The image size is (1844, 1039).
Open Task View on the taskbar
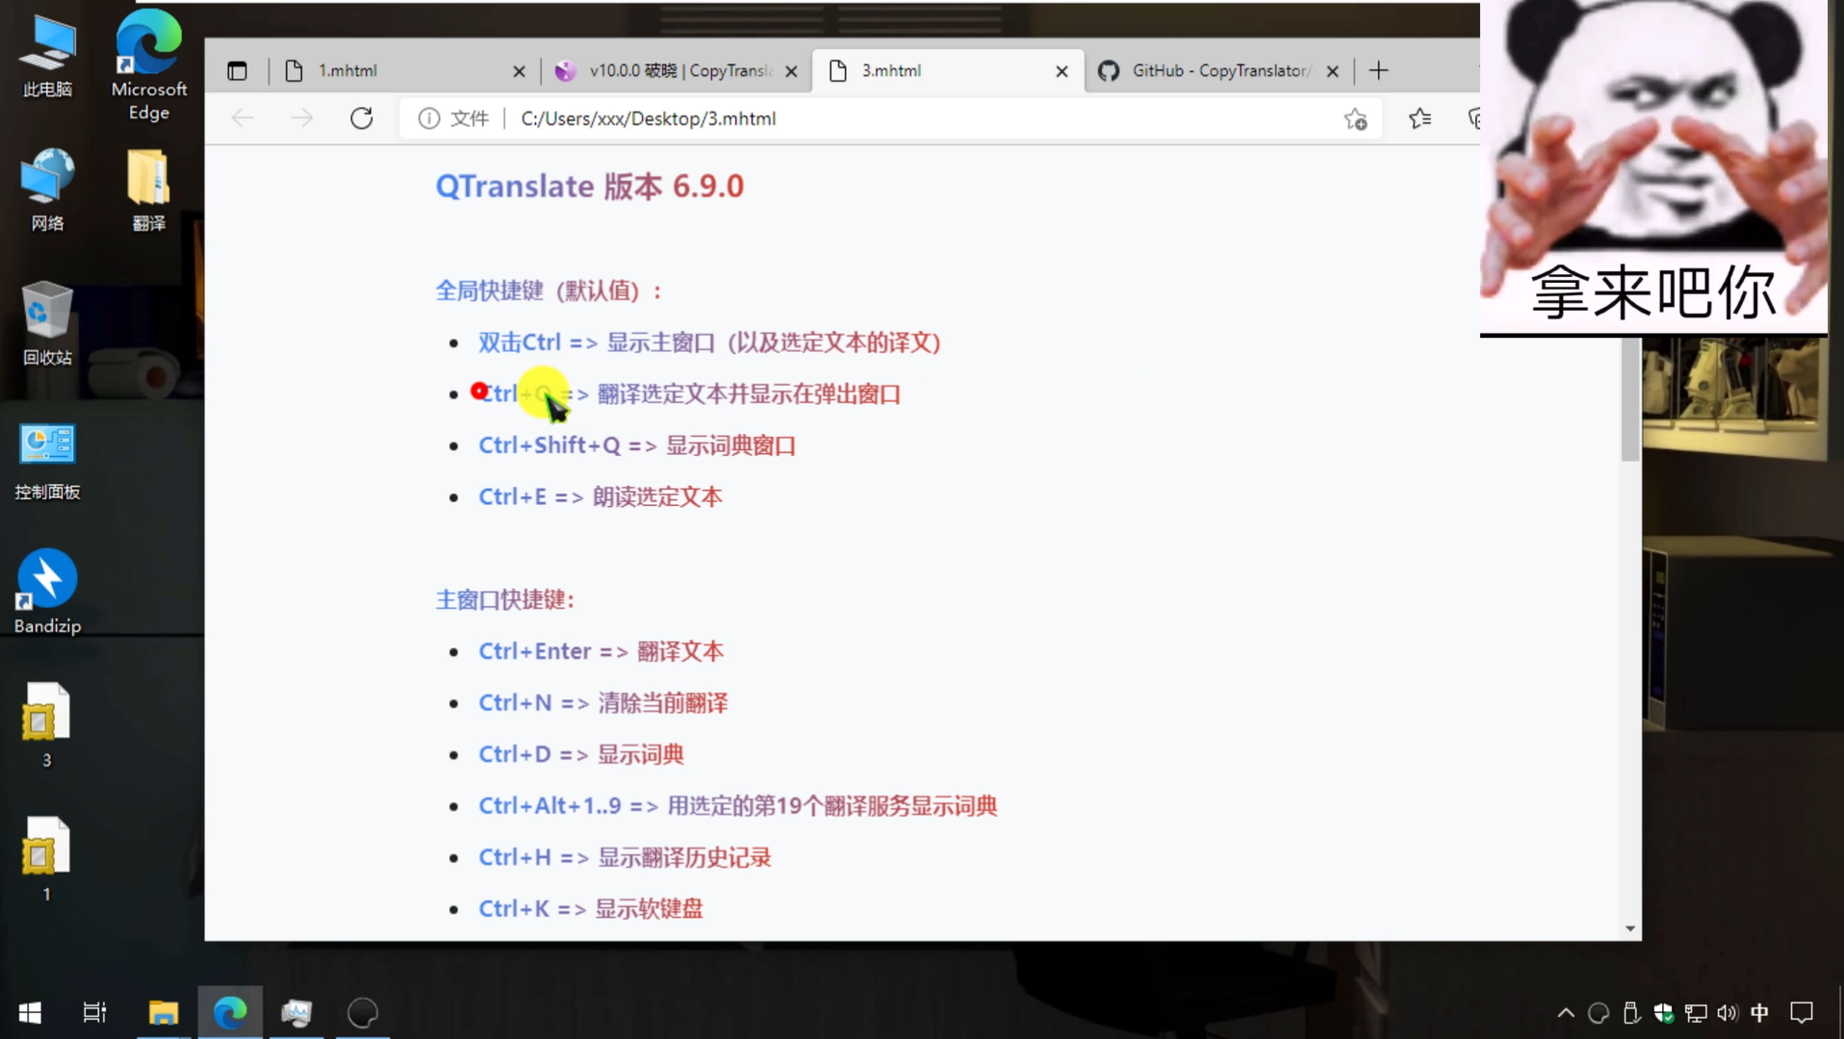point(94,1012)
